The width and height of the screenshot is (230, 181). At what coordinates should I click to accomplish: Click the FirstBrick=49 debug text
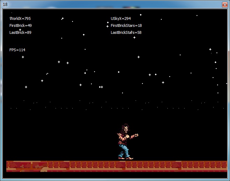(x=21, y=25)
